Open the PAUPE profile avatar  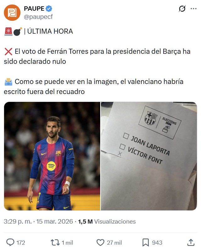pos(12,13)
